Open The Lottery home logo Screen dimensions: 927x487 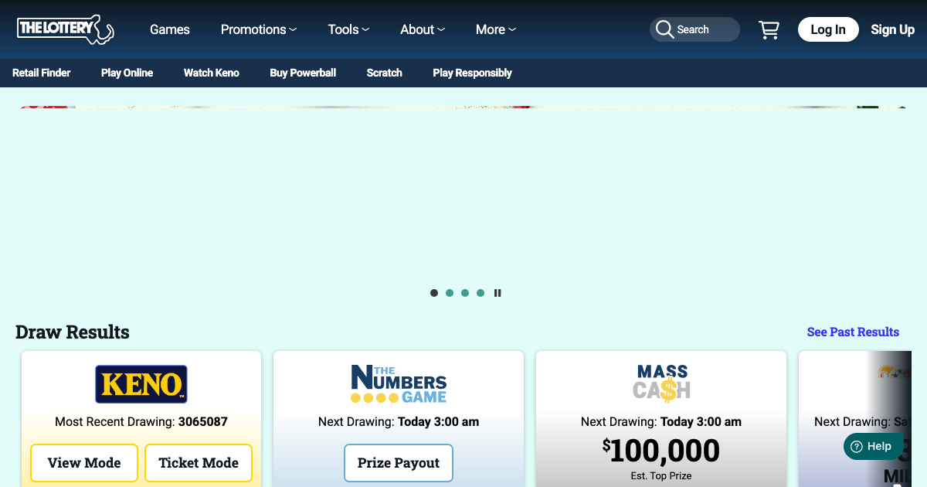(x=66, y=29)
